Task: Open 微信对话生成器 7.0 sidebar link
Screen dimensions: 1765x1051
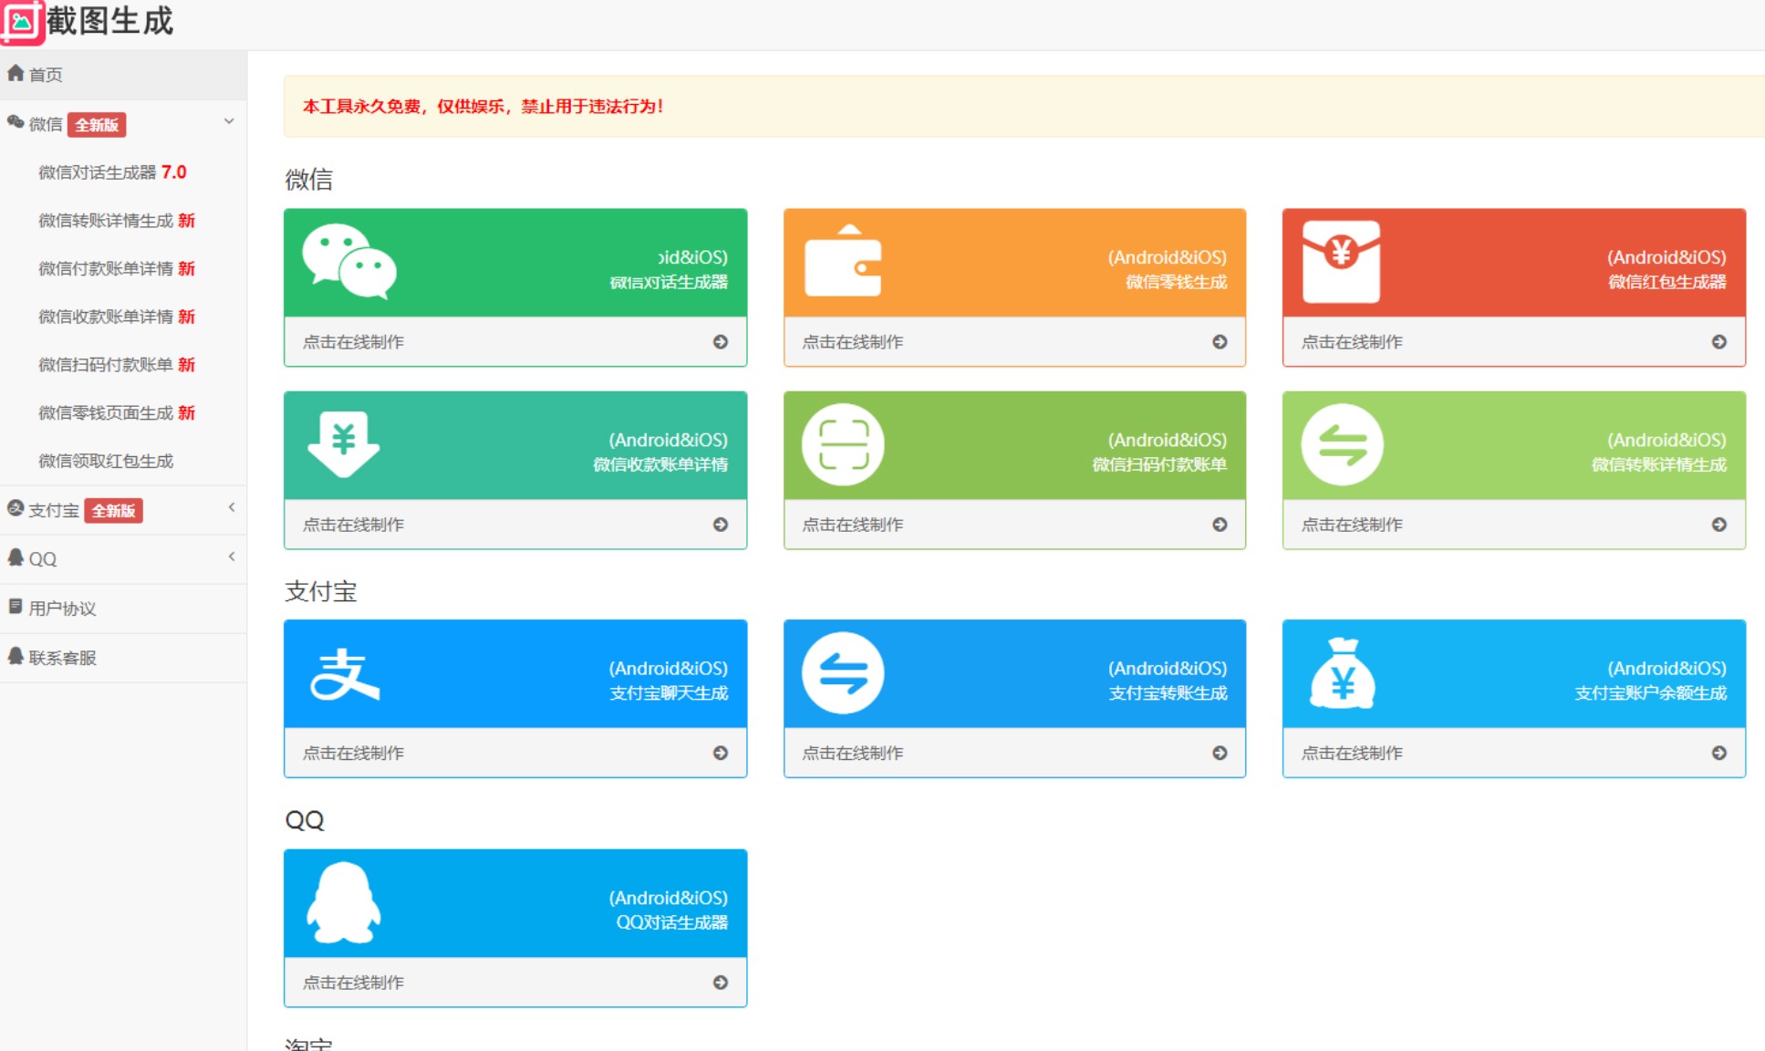Action: click(111, 172)
